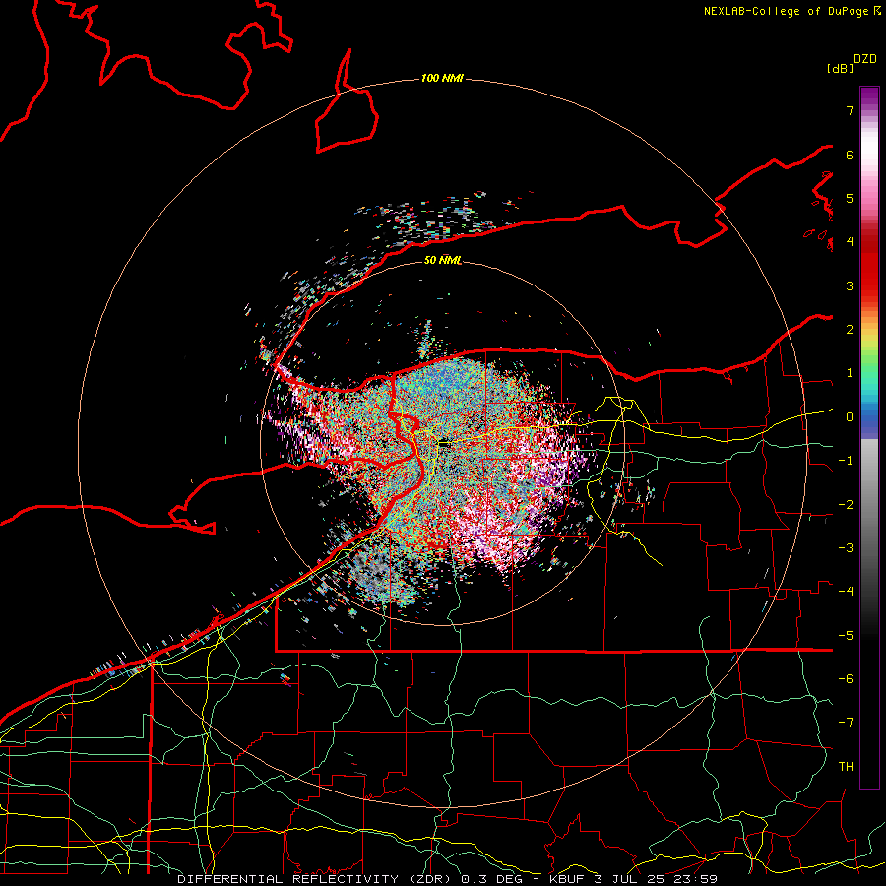
Task: Click the 1 value on the color scale
Action: pos(850,373)
